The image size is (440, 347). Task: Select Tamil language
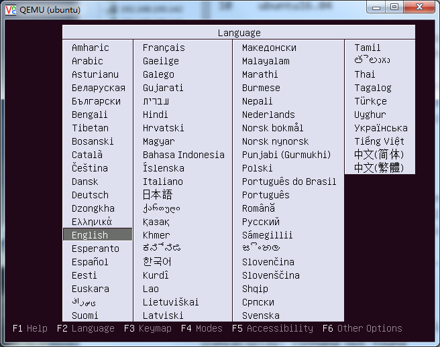click(x=368, y=48)
